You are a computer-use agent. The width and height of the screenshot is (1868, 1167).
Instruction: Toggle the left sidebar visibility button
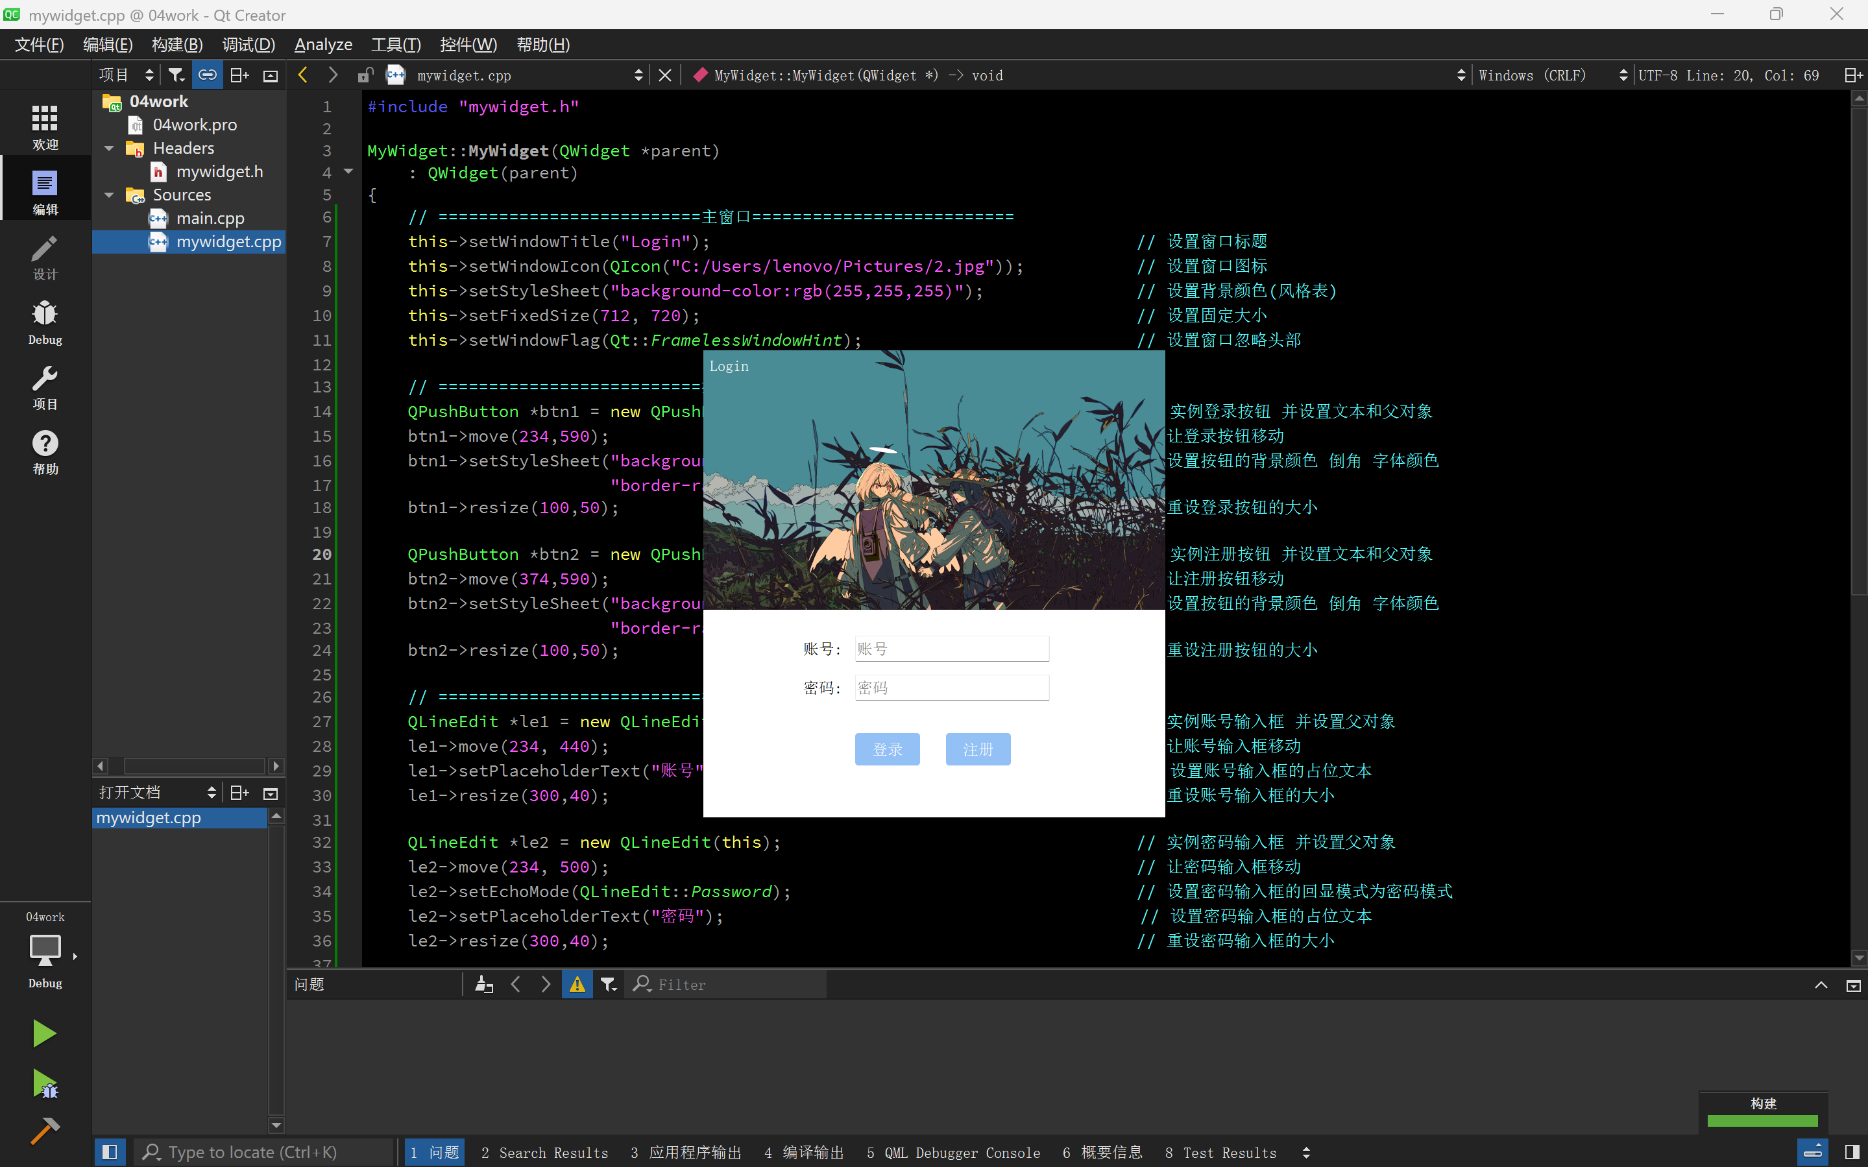[x=110, y=1152]
